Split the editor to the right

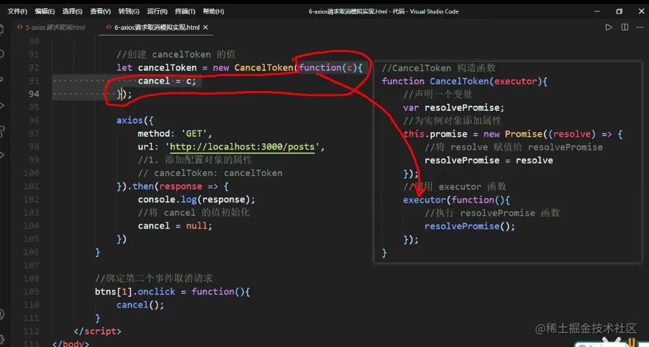[x=624, y=27]
